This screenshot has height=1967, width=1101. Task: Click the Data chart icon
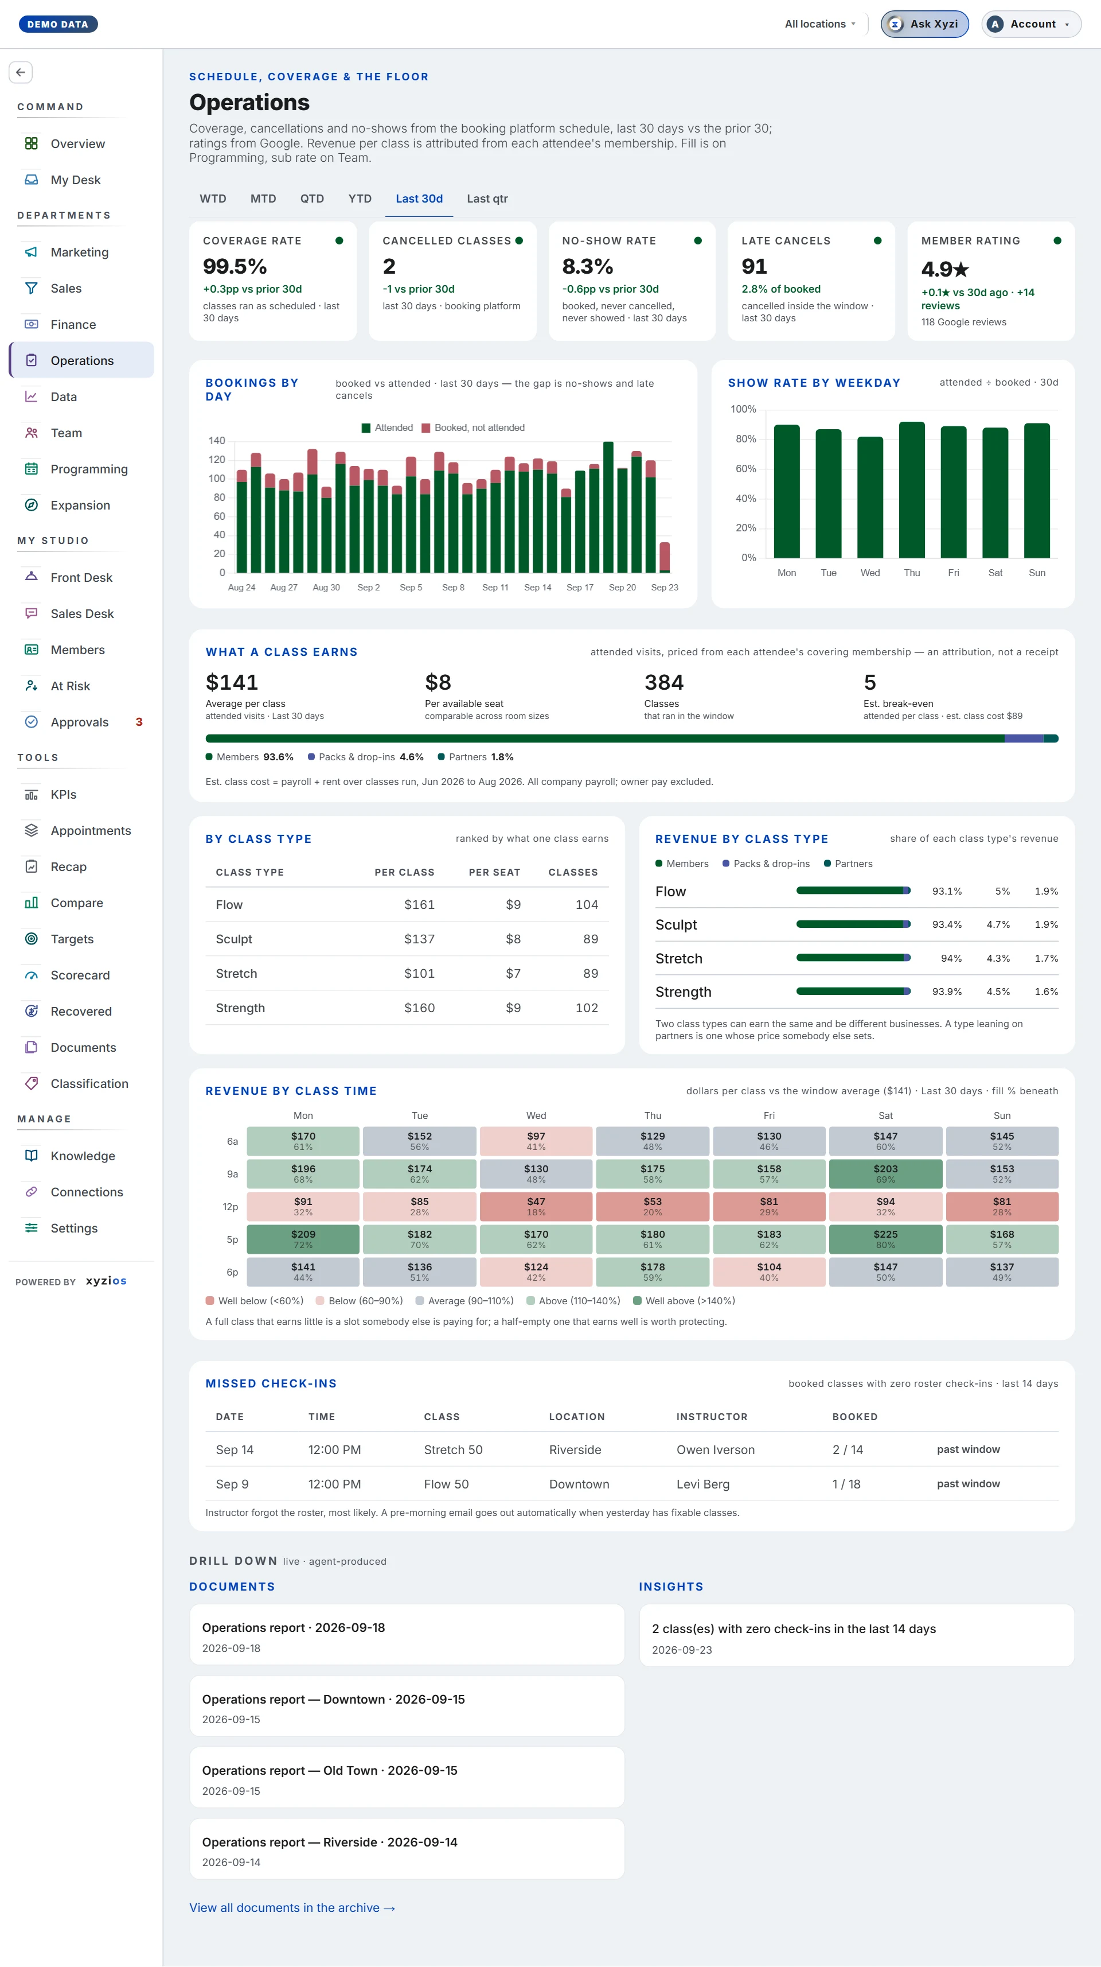tap(32, 396)
